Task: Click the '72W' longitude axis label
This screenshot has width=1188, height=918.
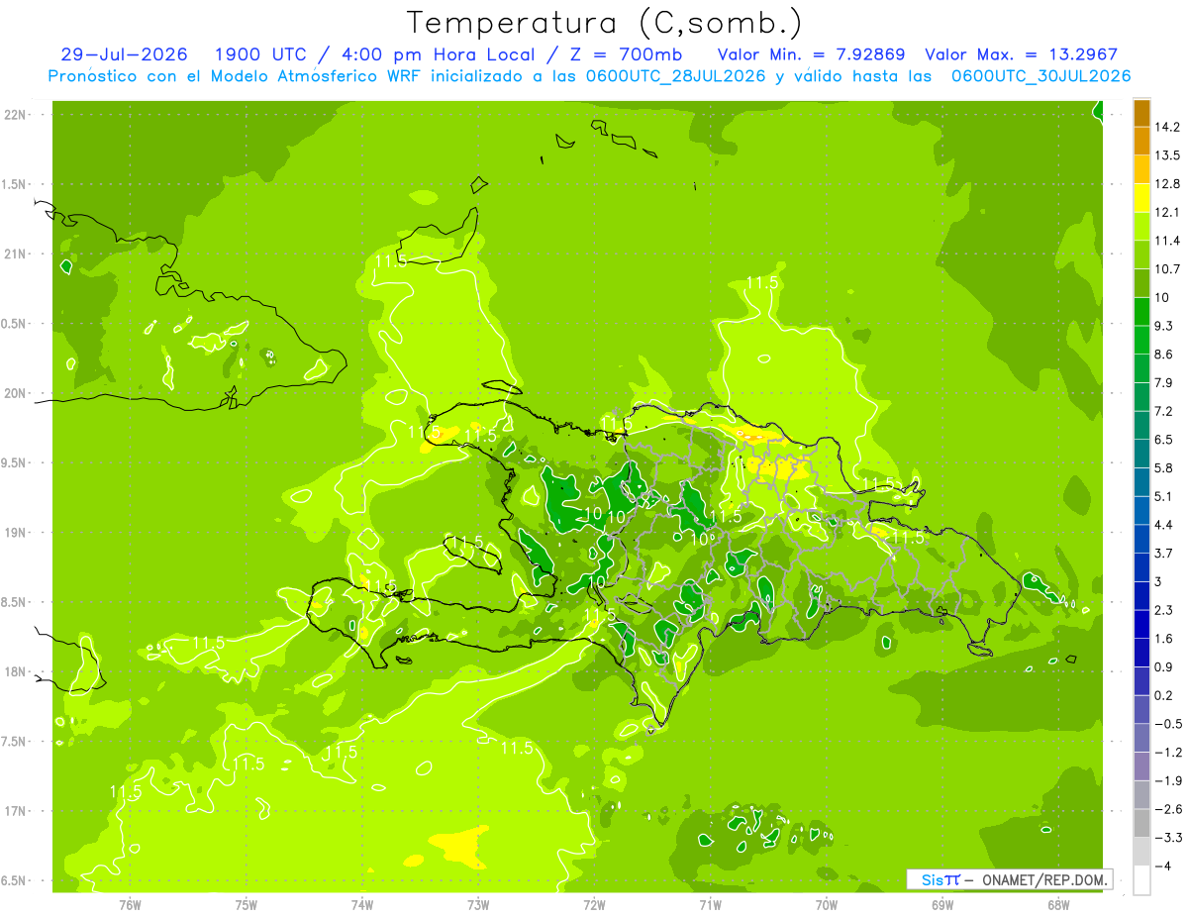Action: point(594,905)
